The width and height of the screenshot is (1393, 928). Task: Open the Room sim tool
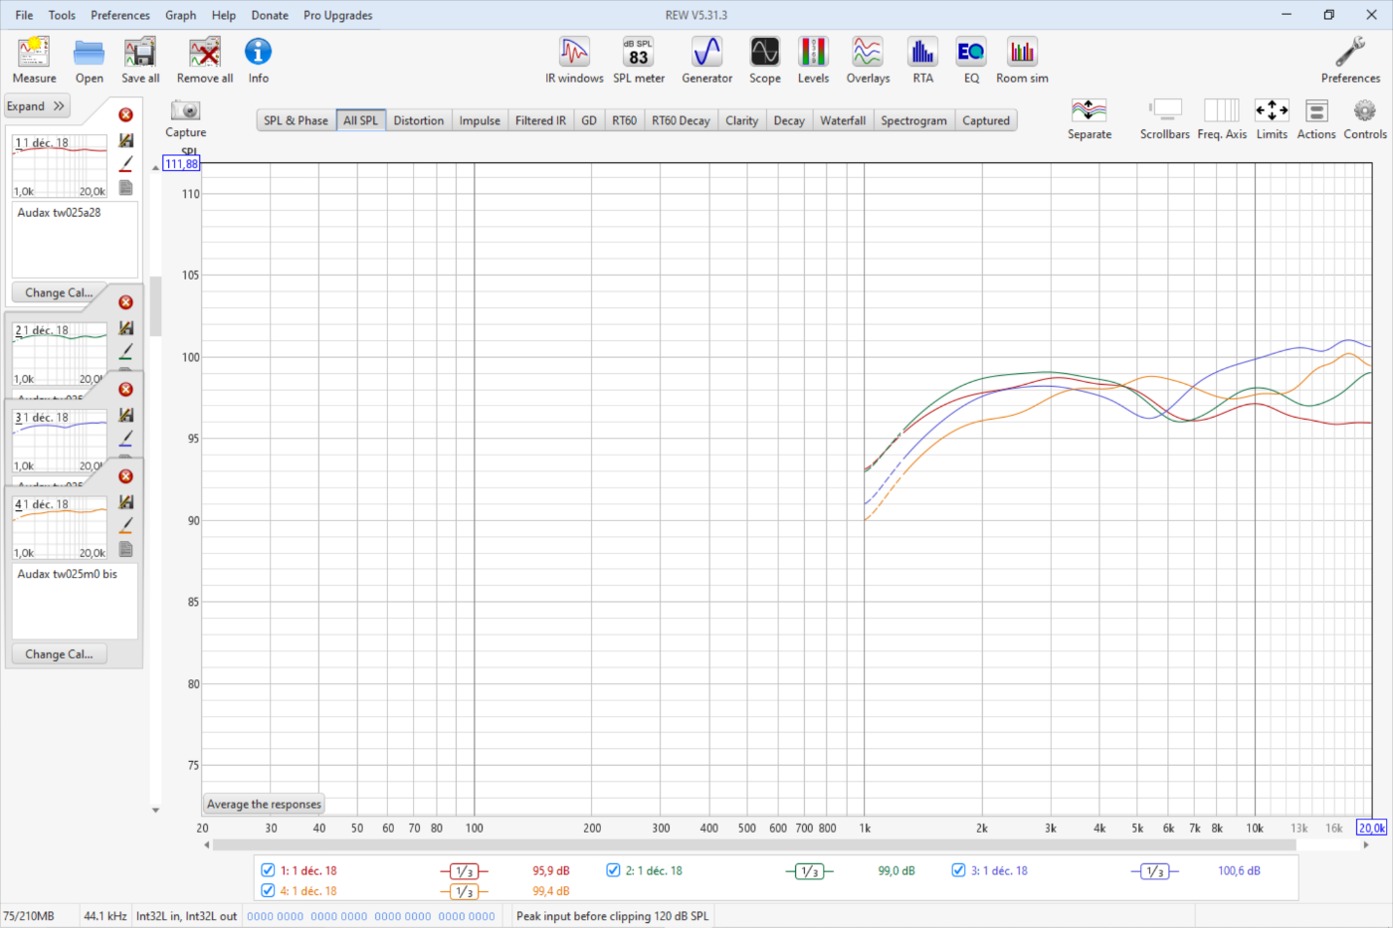tap(1022, 61)
